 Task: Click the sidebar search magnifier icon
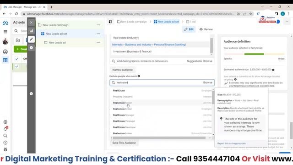5,136
